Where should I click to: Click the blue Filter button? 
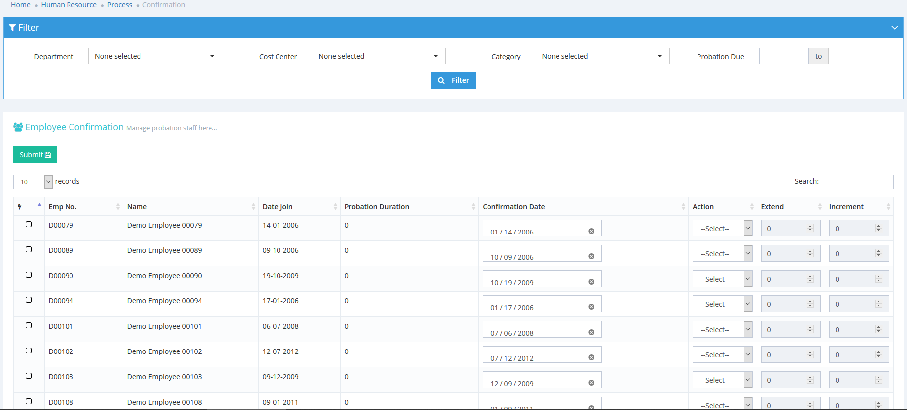coord(453,80)
